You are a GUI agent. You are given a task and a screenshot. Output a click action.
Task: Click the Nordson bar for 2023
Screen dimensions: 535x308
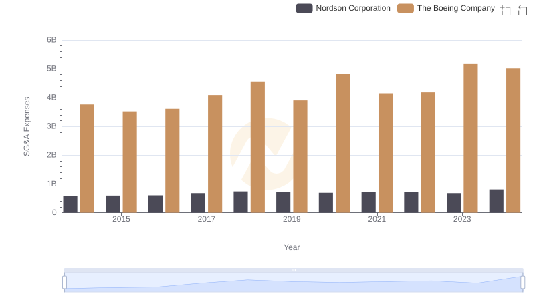click(453, 203)
